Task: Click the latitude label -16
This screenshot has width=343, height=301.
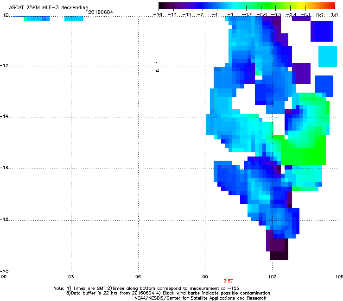Action: click(x=4, y=168)
